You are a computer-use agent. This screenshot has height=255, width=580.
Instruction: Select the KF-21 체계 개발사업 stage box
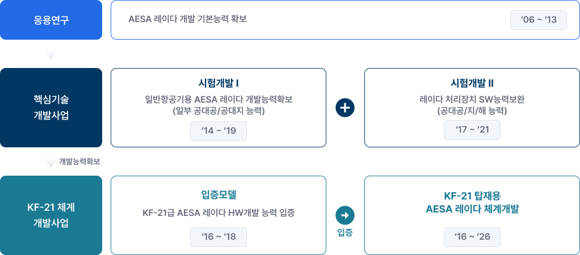point(51,215)
